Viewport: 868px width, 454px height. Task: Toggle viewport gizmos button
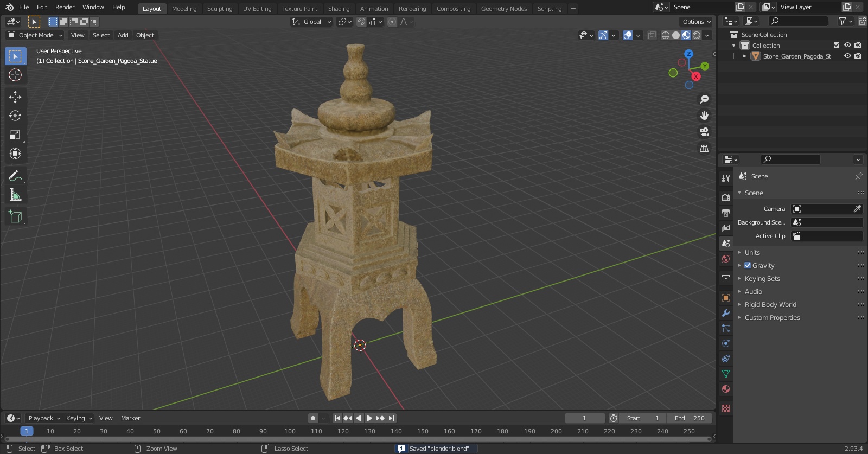[x=603, y=35]
